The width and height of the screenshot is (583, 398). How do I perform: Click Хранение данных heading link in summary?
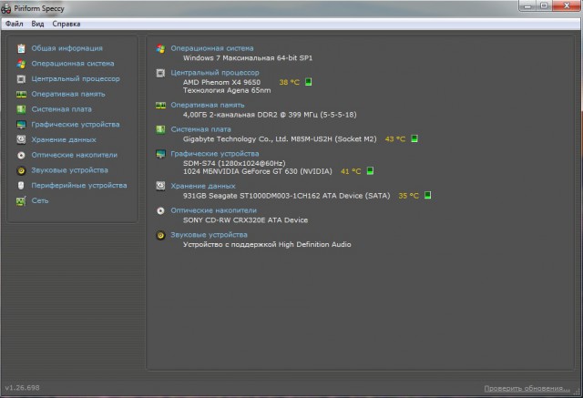[203, 186]
